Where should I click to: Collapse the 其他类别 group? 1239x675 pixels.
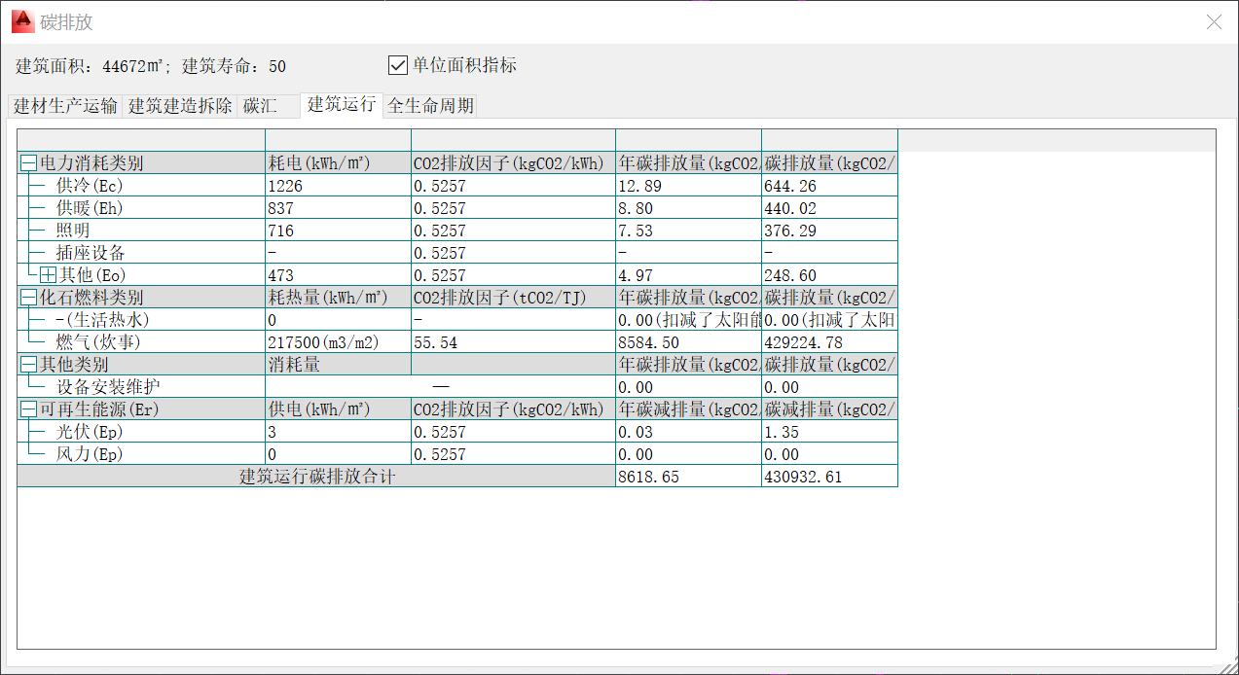29,365
